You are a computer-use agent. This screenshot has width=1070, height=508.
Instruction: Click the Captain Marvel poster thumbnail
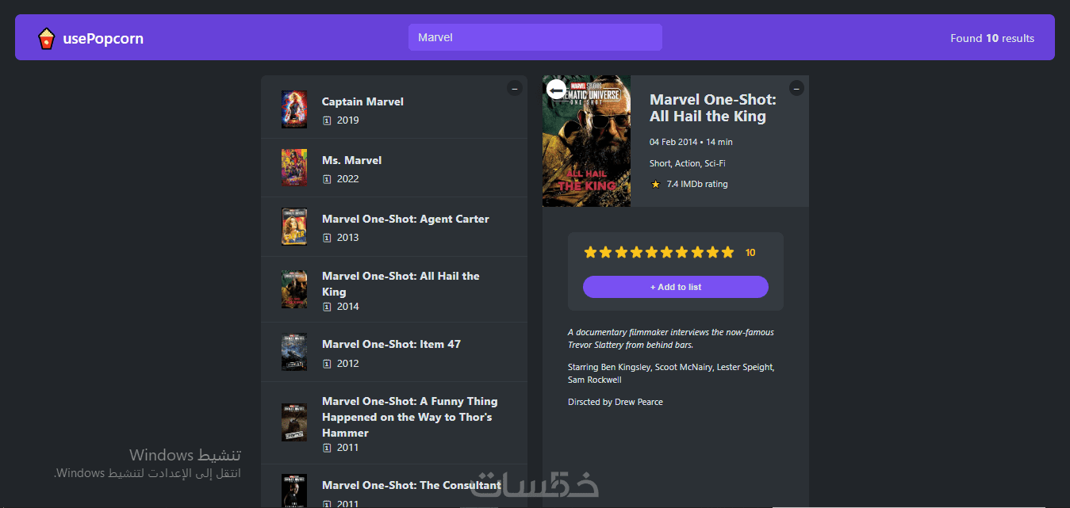pyautogui.click(x=294, y=109)
